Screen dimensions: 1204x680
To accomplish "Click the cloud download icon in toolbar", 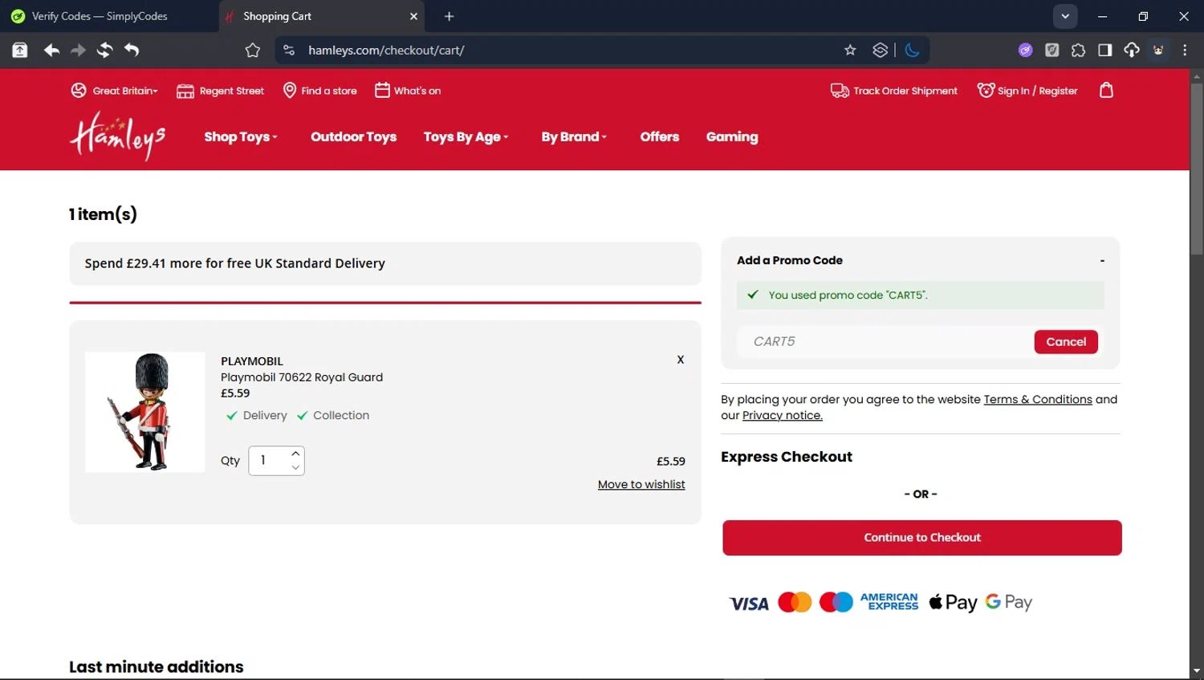I will [1131, 50].
